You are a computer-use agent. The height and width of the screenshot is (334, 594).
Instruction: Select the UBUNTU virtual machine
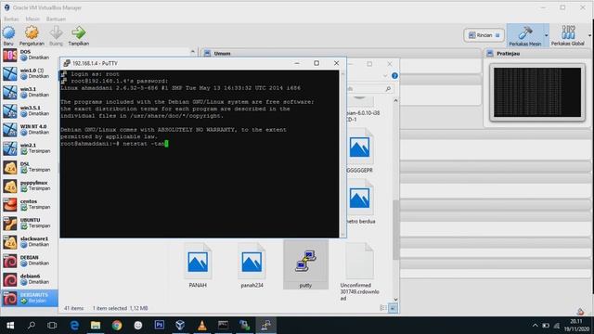pyautogui.click(x=29, y=223)
